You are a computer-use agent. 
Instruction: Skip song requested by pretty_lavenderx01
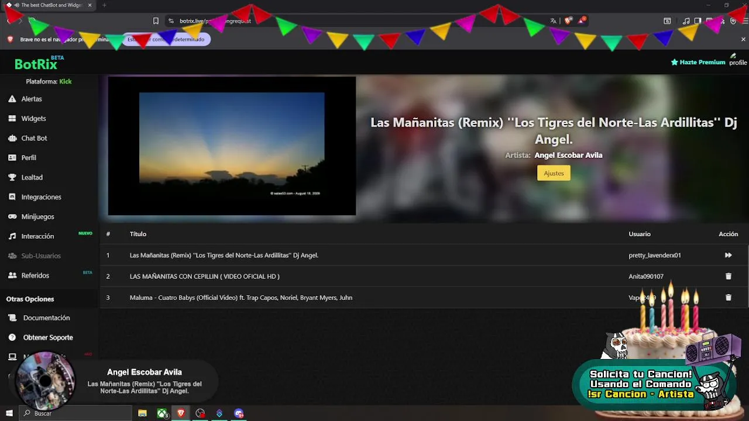729,255
